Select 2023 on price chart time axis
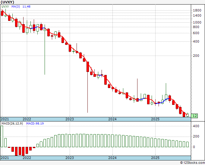This screenshot has width=205, height=165. click(x=70, y=119)
